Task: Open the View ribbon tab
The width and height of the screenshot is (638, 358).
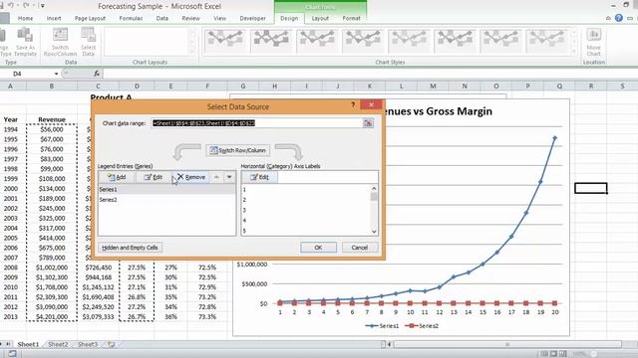Action: pyautogui.click(x=219, y=18)
